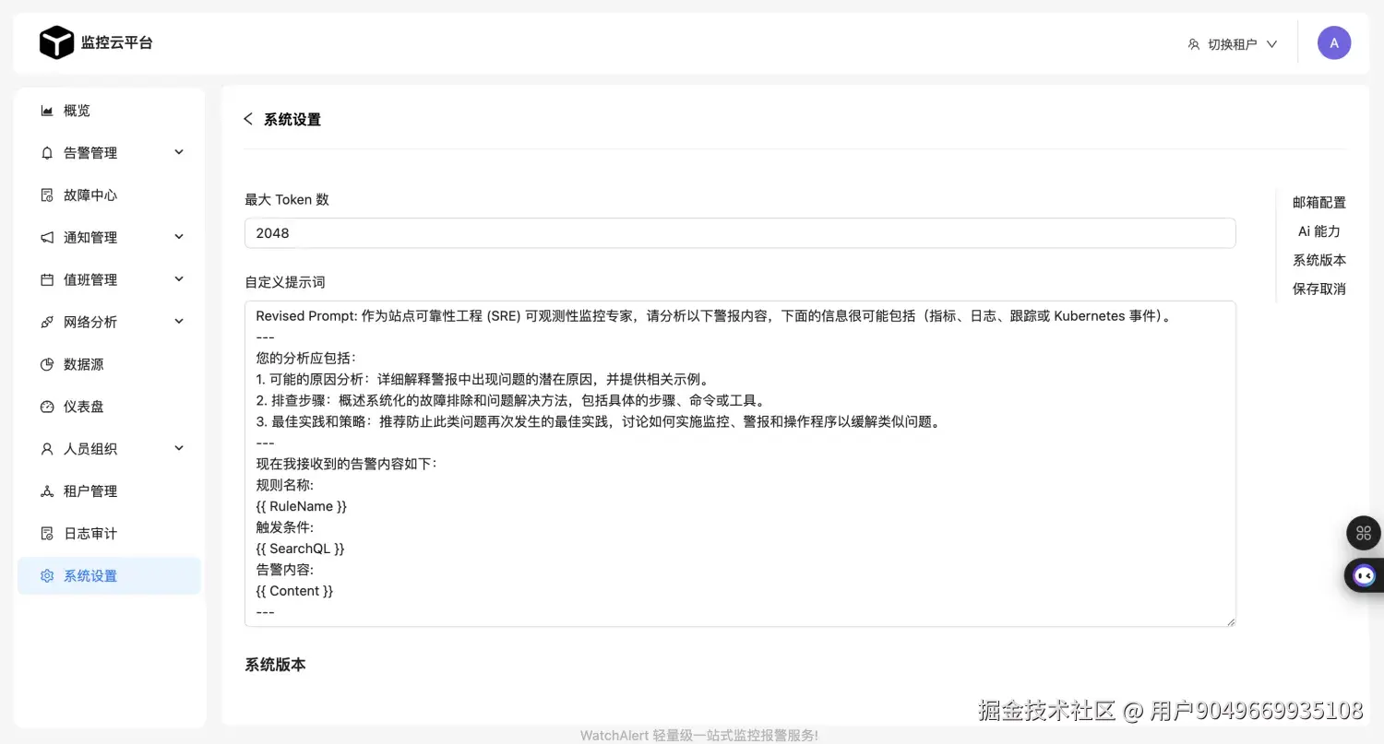This screenshot has width=1384, height=744.
Task: Navigate to the Ai 能力 anchor
Action: (x=1319, y=231)
